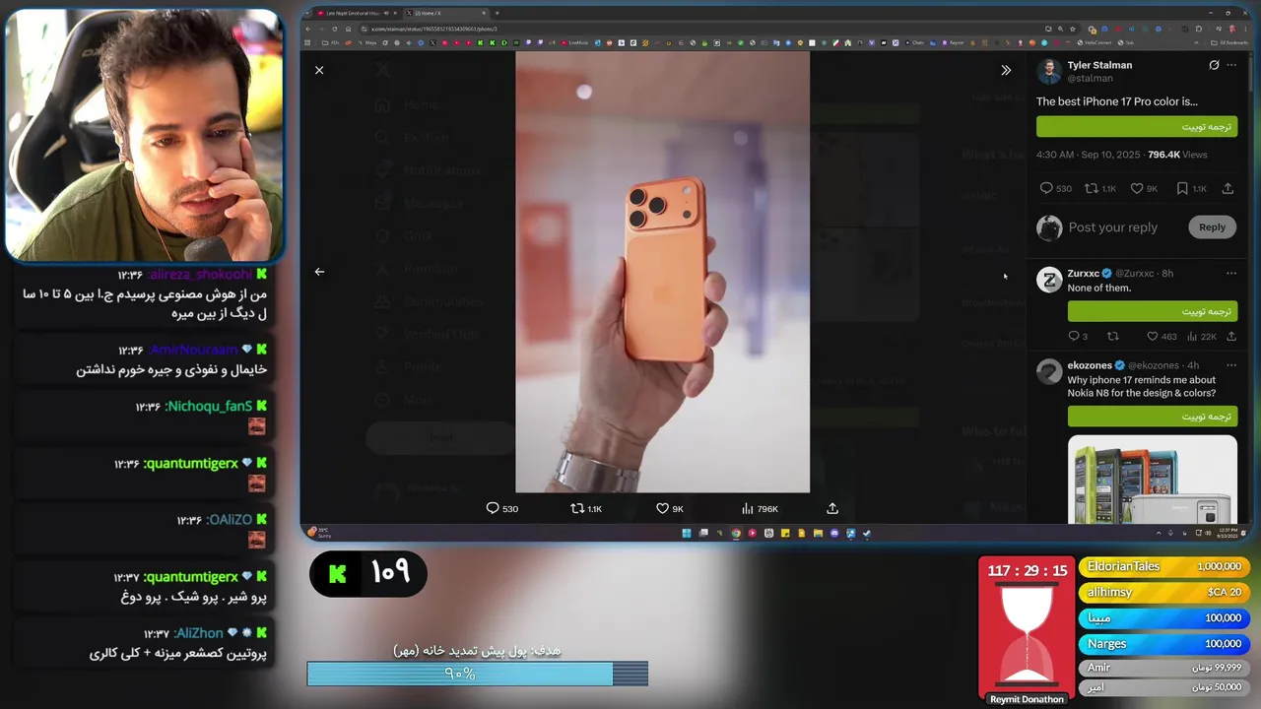Click chat username Nichoqu_fanS
This screenshot has height=709, width=1261.
210,406
